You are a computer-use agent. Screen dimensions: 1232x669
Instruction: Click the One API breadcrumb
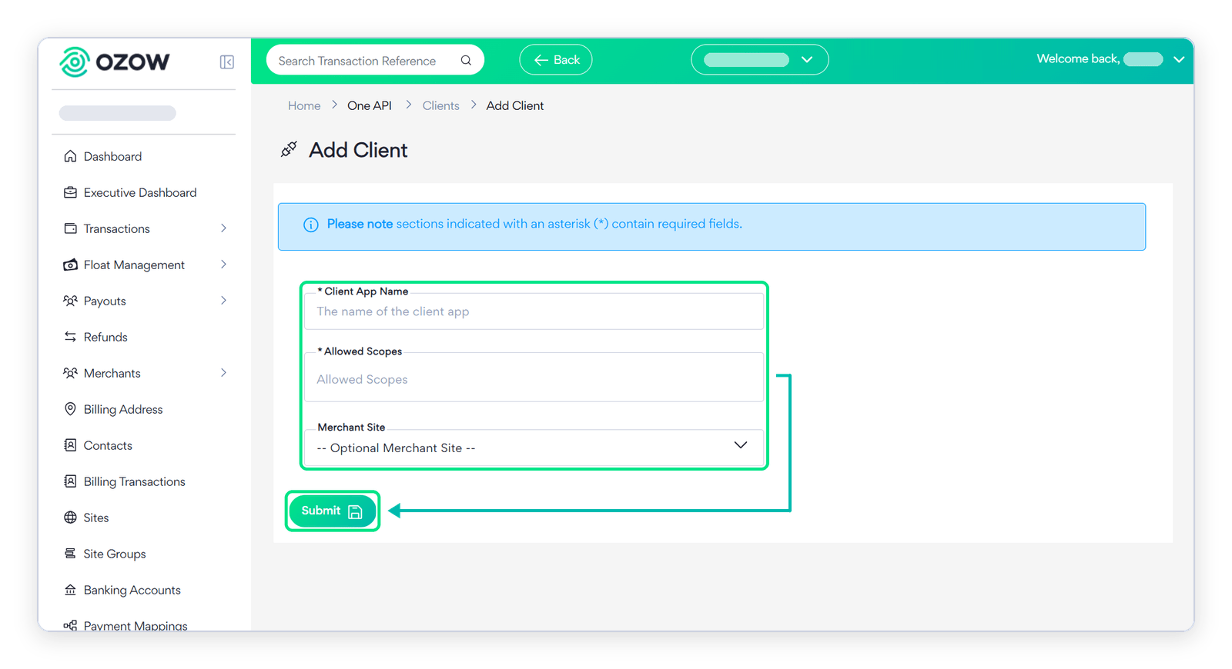tap(370, 106)
